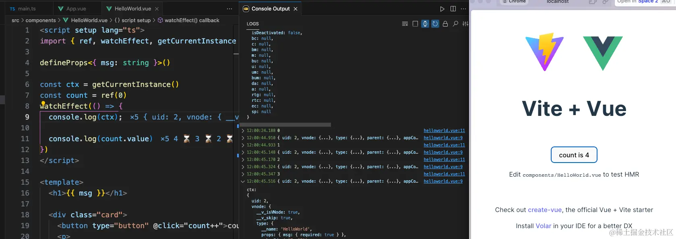Click the inline '×5' result on line 9

(x=134, y=117)
